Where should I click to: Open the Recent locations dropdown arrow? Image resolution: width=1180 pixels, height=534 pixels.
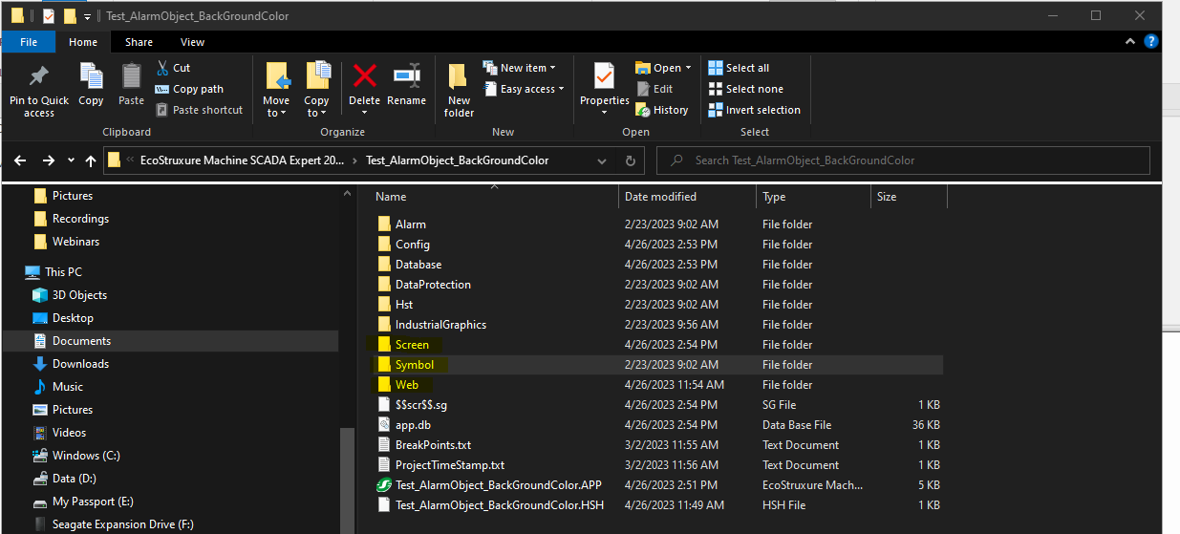click(x=71, y=160)
